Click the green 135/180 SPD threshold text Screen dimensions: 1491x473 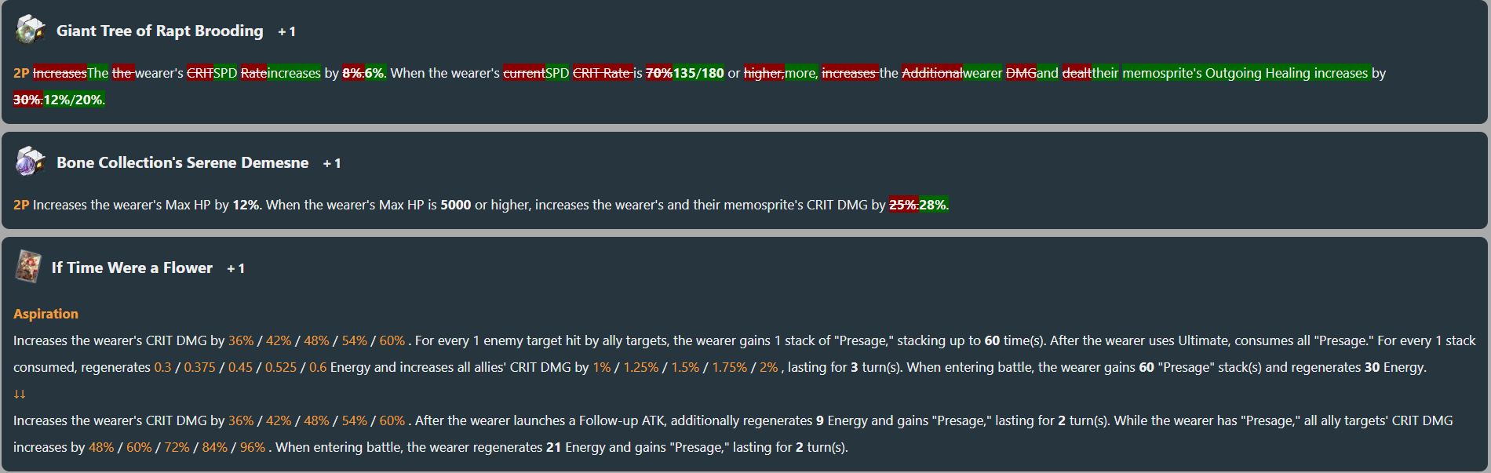(698, 73)
